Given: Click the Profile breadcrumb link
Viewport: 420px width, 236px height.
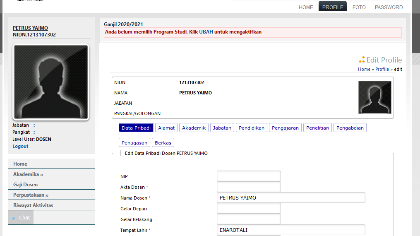Looking at the screenshot, I should point(382,70).
